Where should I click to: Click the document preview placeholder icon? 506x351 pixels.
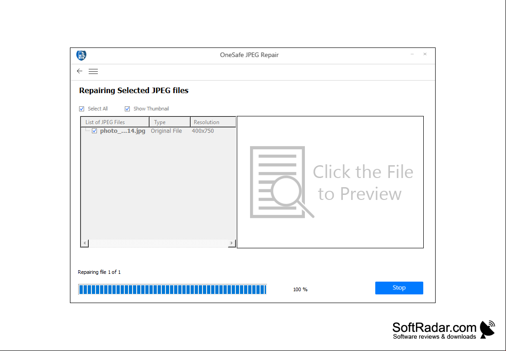pyautogui.click(x=282, y=182)
